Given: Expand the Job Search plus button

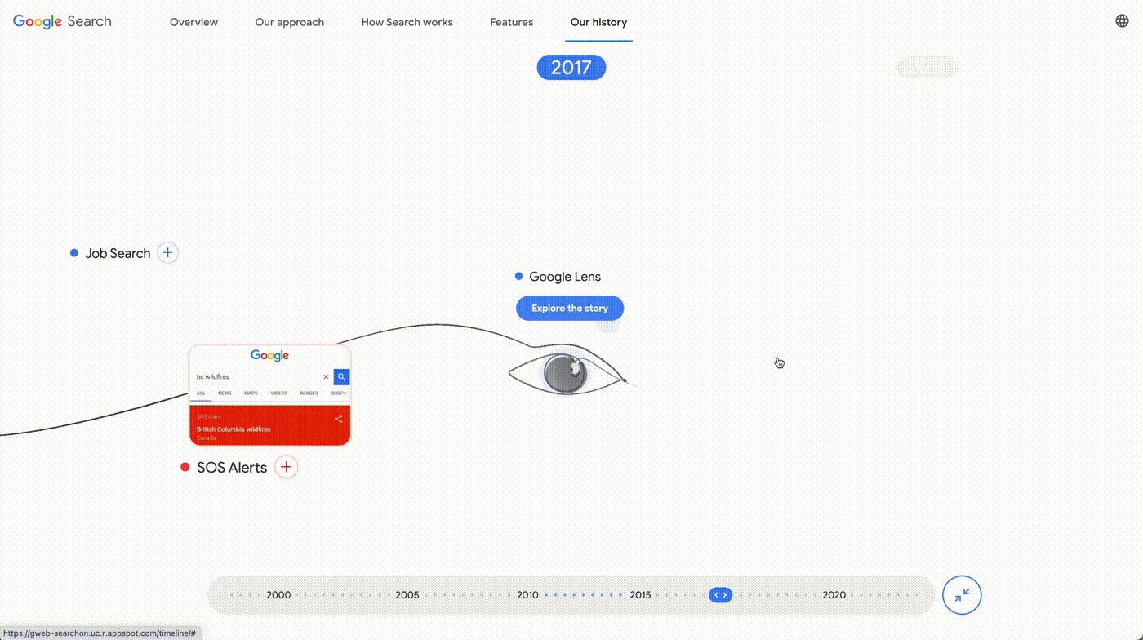Looking at the screenshot, I should [167, 253].
